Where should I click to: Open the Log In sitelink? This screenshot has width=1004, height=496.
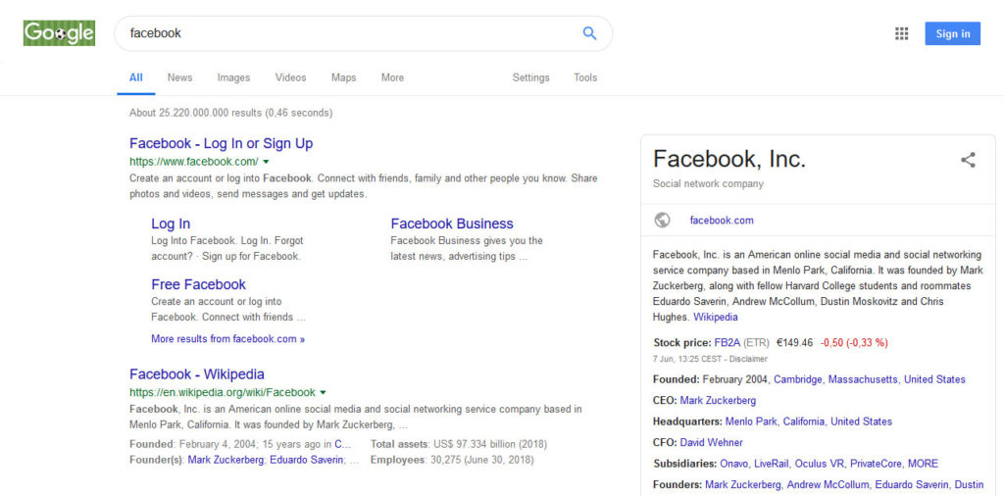click(x=171, y=224)
